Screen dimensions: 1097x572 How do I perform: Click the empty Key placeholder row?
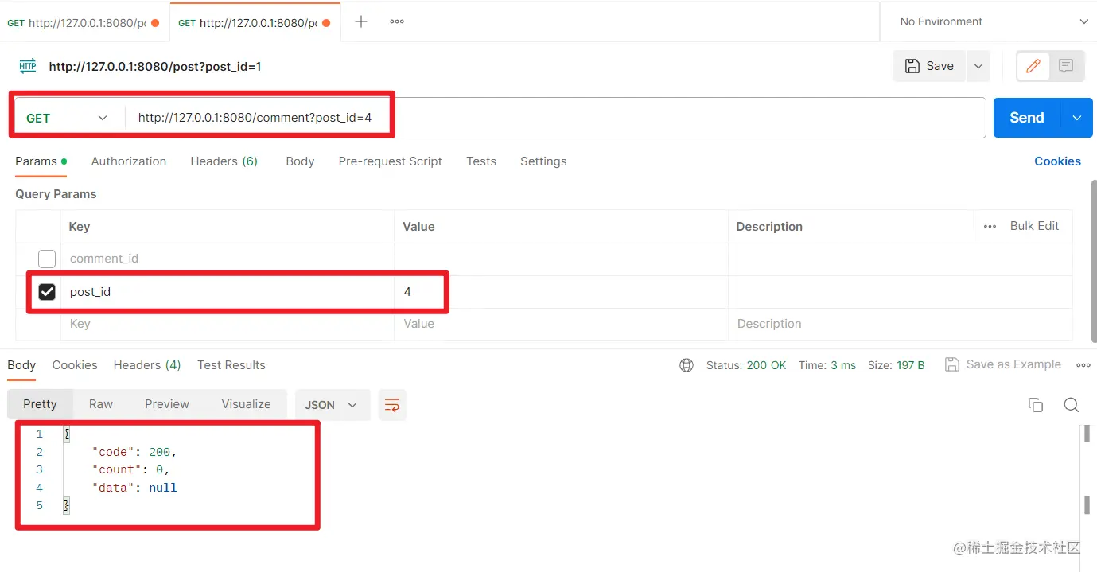click(228, 324)
